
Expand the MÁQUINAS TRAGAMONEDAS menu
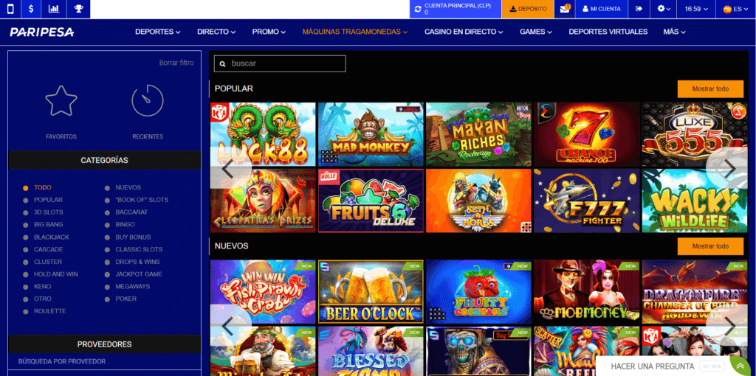coord(355,32)
